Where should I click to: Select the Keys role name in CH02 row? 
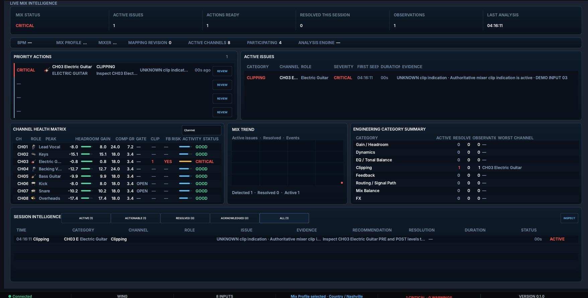coord(44,154)
